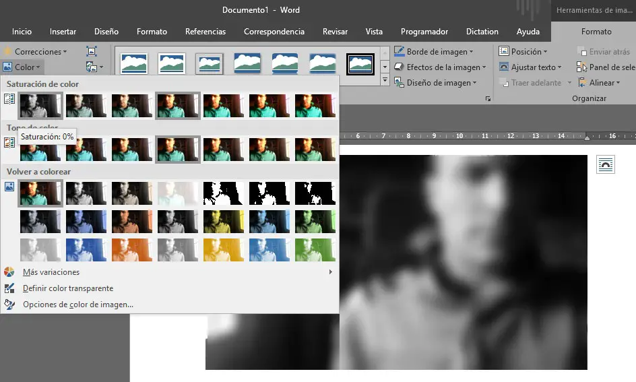Select the most saturated color preset
The height and width of the screenshot is (382, 636).
(x=315, y=105)
